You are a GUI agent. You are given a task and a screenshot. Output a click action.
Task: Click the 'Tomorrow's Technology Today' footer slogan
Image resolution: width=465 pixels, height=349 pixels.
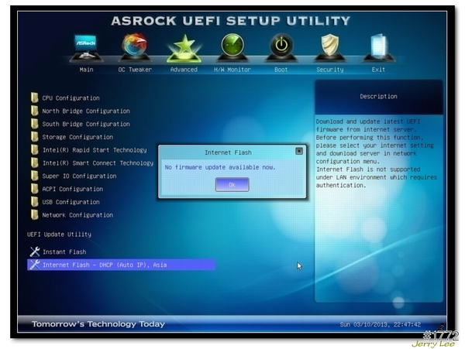pos(98,324)
